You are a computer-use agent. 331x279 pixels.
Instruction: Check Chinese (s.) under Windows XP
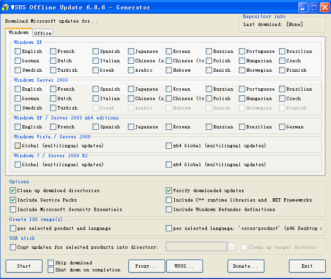click(131, 61)
